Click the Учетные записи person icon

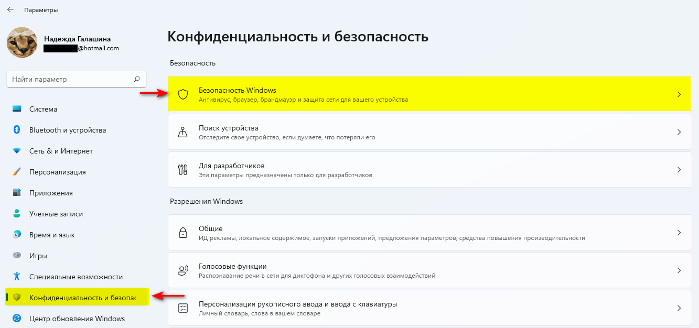pos(17,214)
